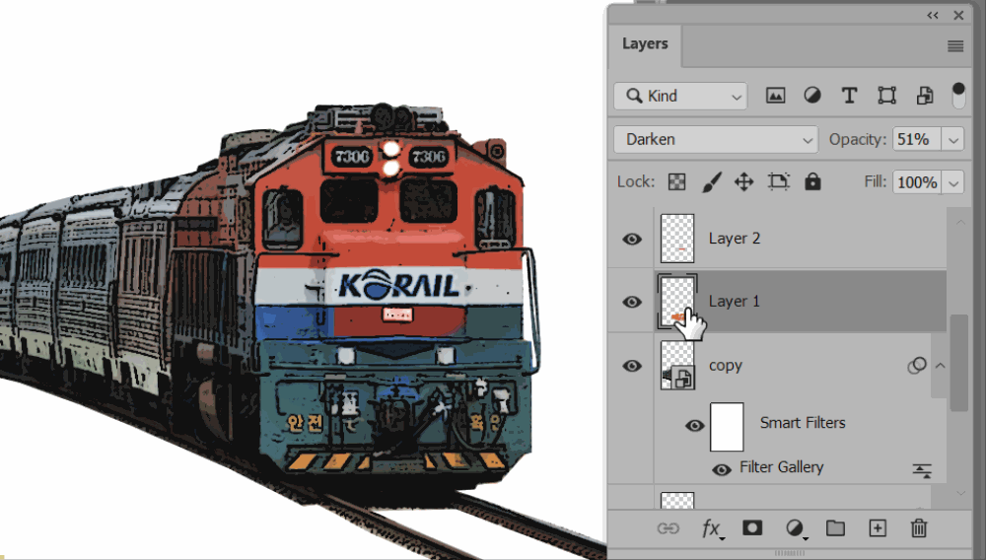Toggle Smart Filters visibility eye
Image resolution: width=986 pixels, height=560 pixels.
pyautogui.click(x=694, y=426)
